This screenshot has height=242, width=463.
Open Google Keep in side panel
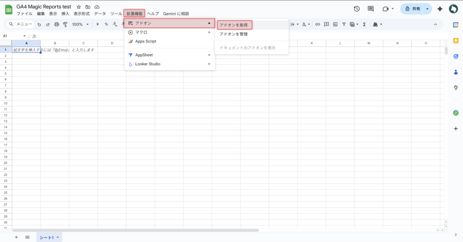(456, 41)
